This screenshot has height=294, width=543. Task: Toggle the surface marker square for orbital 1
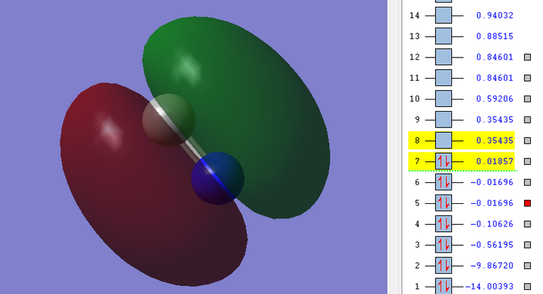click(x=527, y=287)
